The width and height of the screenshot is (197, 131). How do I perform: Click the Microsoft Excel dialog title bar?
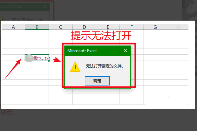(98, 50)
